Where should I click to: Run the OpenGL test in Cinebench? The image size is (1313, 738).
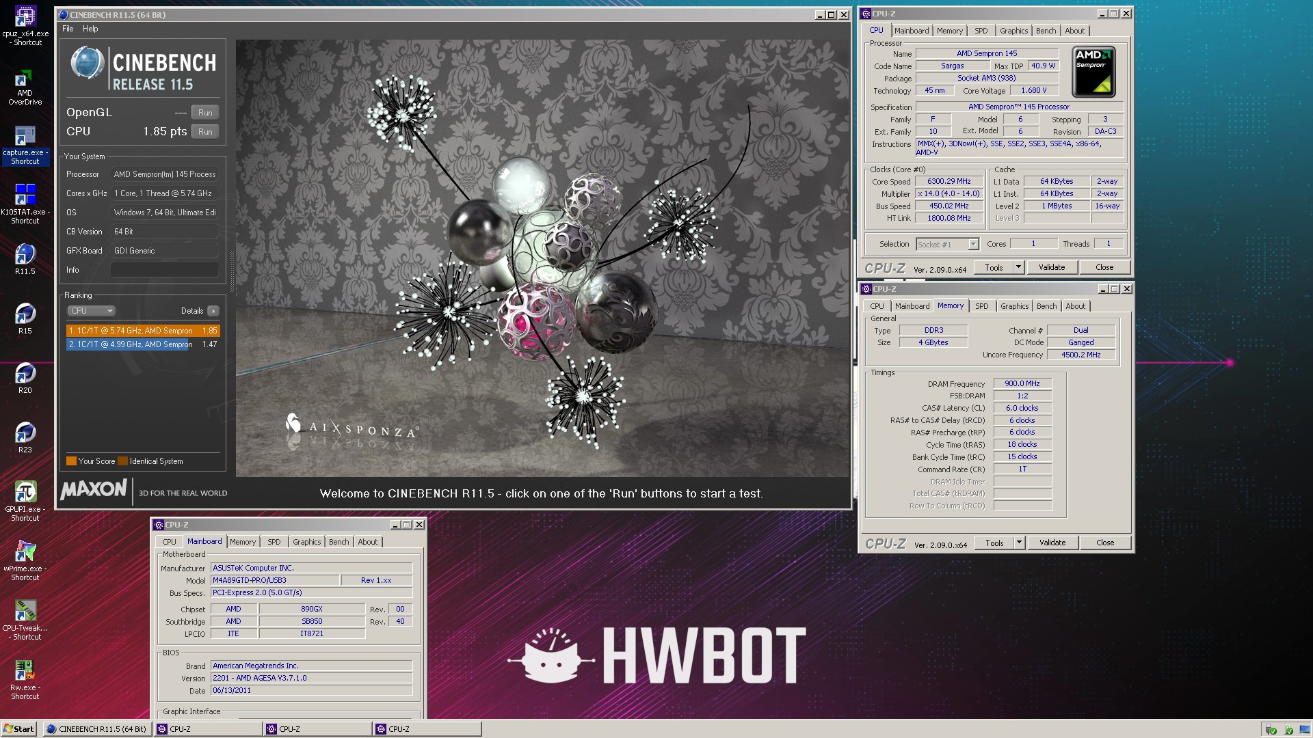tap(205, 113)
